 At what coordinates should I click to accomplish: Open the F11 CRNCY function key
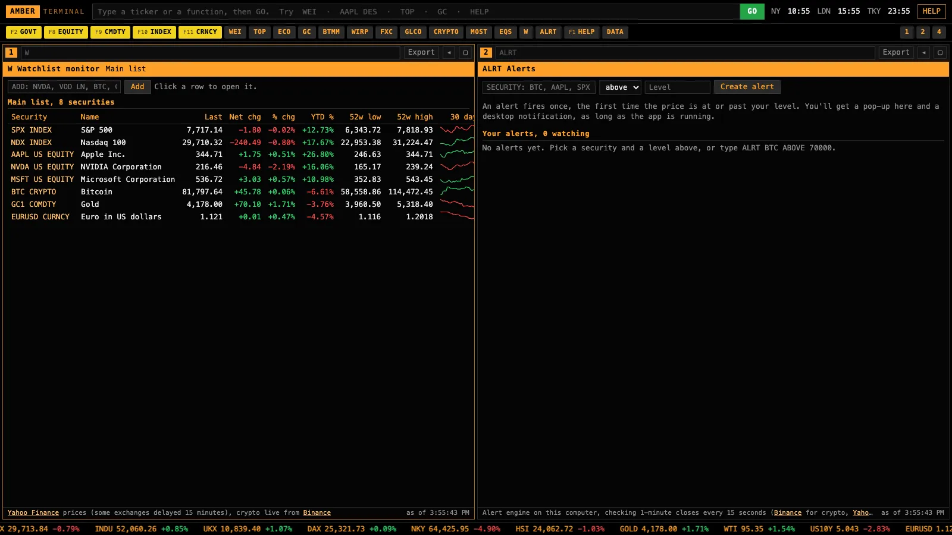pos(200,32)
